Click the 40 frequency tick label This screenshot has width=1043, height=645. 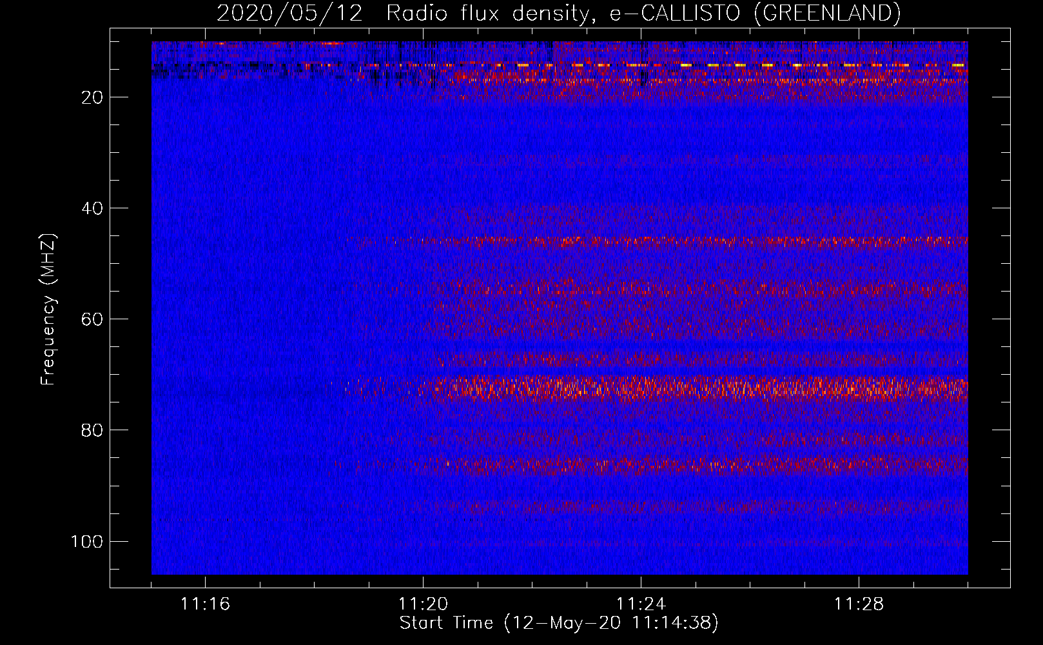click(92, 208)
